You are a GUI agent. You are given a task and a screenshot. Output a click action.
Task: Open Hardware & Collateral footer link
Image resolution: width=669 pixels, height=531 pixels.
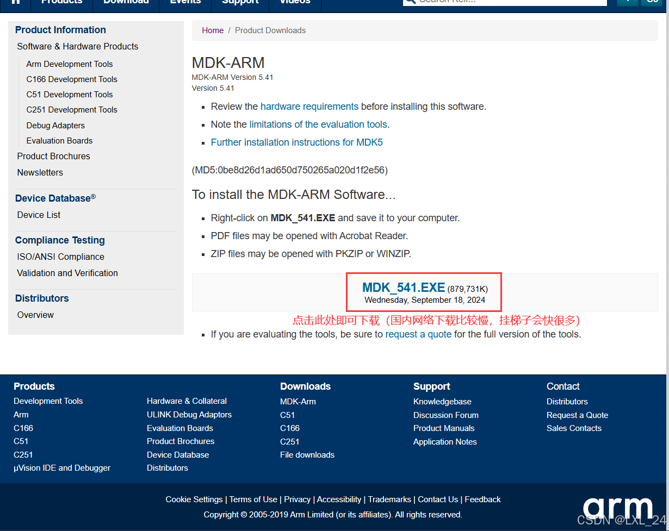click(x=187, y=401)
